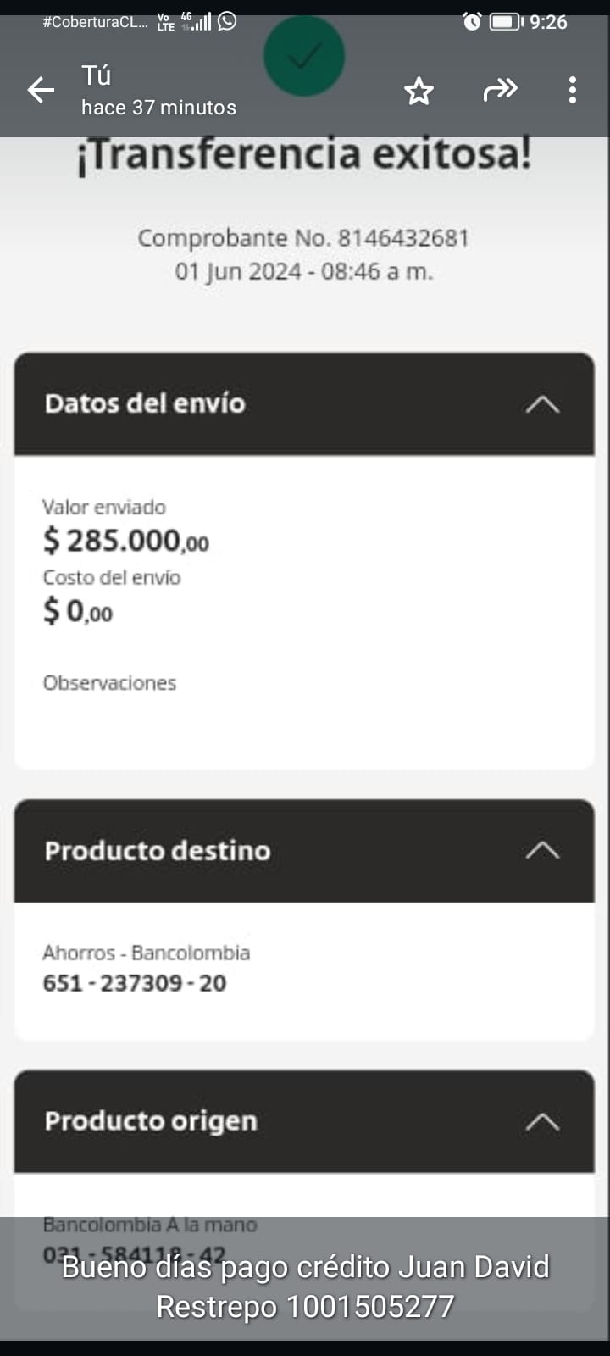The height and width of the screenshot is (1356, 610).
Task: Tap the destination account number 651-237309-20
Action: (x=135, y=983)
